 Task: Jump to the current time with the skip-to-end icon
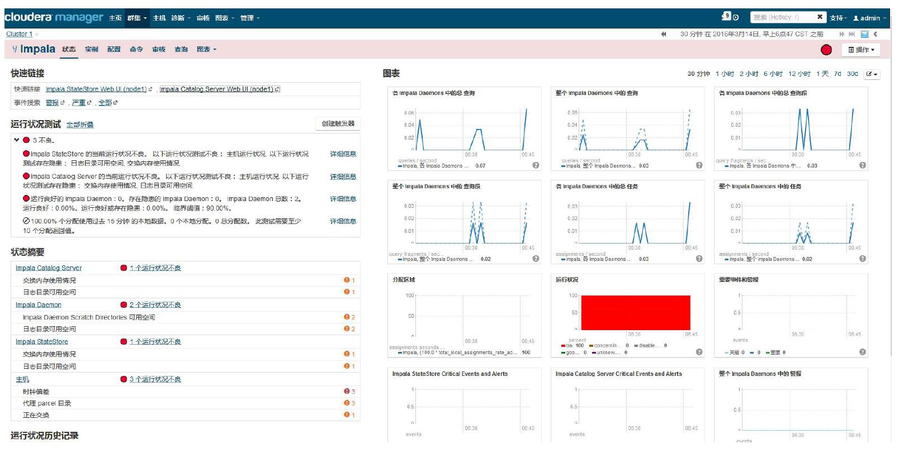pos(852,34)
